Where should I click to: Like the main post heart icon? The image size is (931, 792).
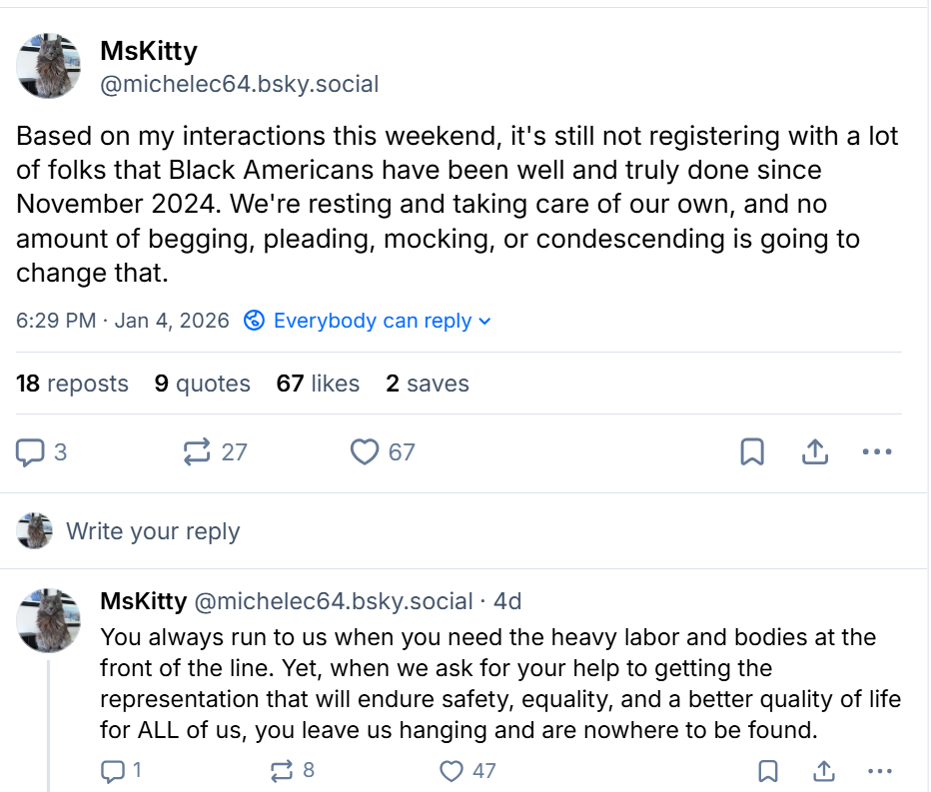tap(365, 452)
